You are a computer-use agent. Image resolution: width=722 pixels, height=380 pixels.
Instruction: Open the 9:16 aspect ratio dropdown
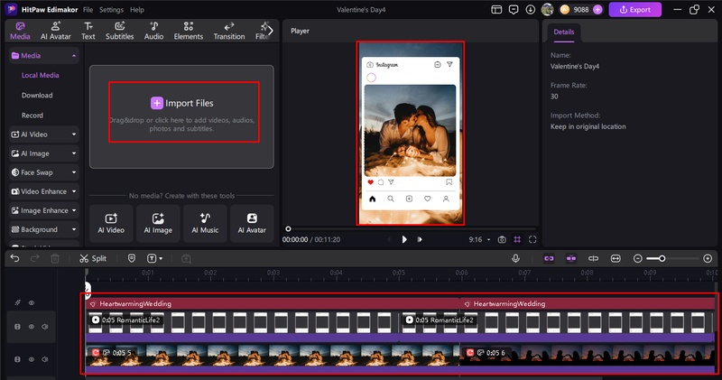[x=480, y=239]
